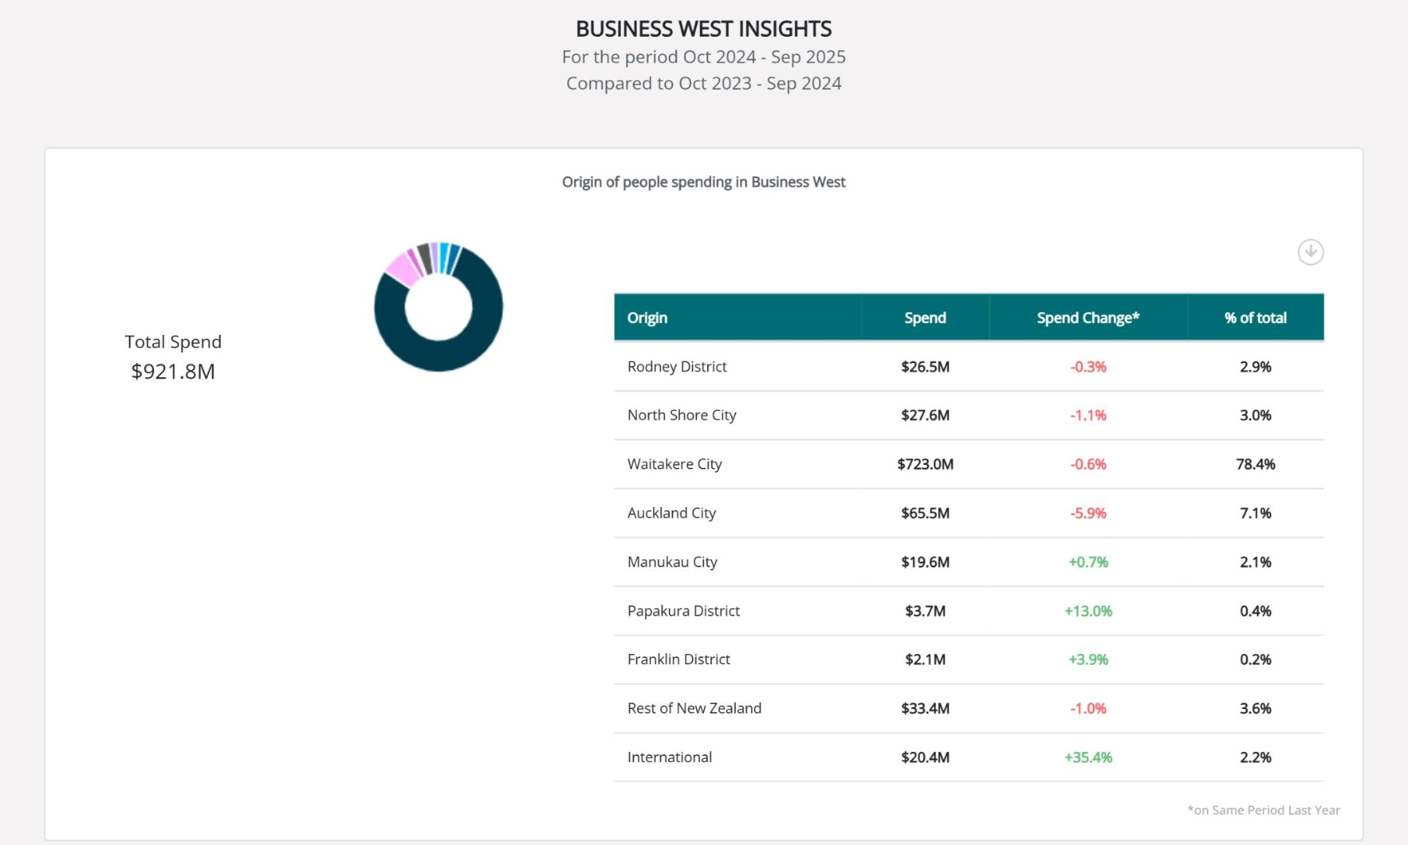Click the +35.4% spend change value
Image resolution: width=1408 pixels, height=845 pixels.
(x=1087, y=757)
